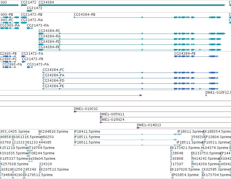Screen dimensions: 231x179
Task: Open EST entry AT19764.5prime
Action: pos(41,148)
